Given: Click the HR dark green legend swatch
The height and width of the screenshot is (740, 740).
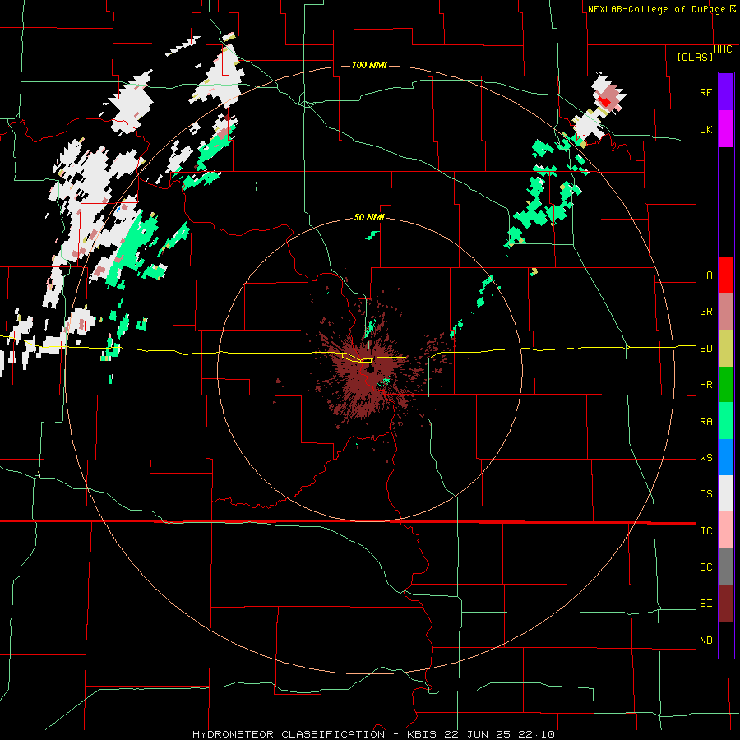Looking at the screenshot, I should coord(726,385).
